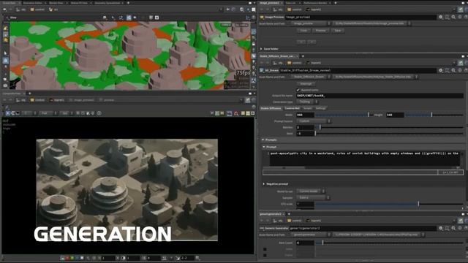Viewport: 468px width, 263px height.
Task: Click rightmost grid icon in compositor toolbar
Action: (253, 113)
